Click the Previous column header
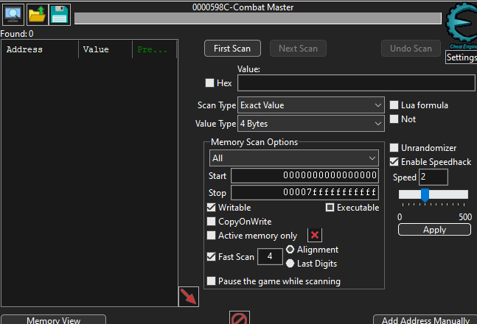This screenshot has width=477, height=324. [x=154, y=49]
